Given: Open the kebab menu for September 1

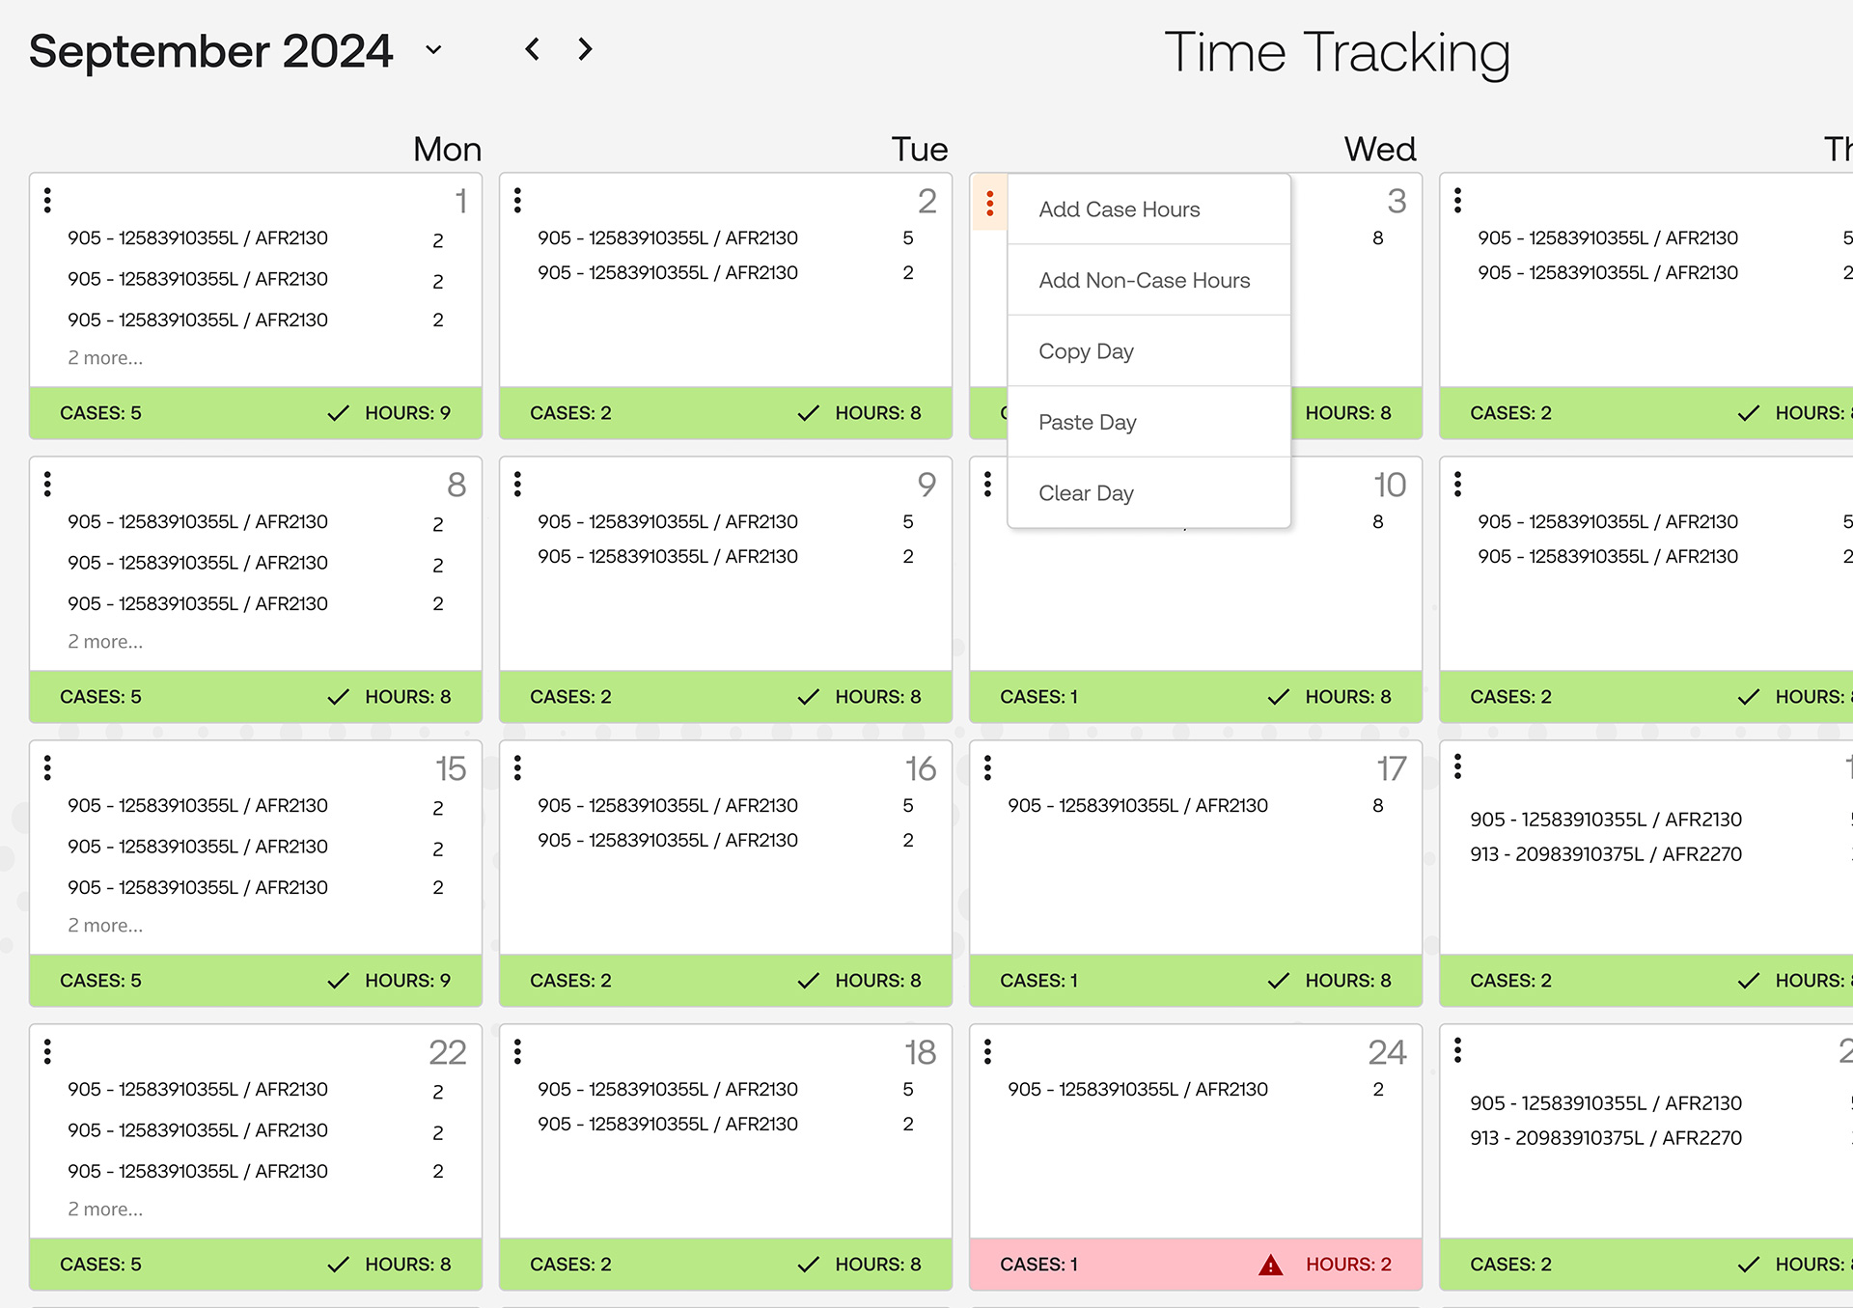Looking at the screenshot, I should [x=47, y=201].
